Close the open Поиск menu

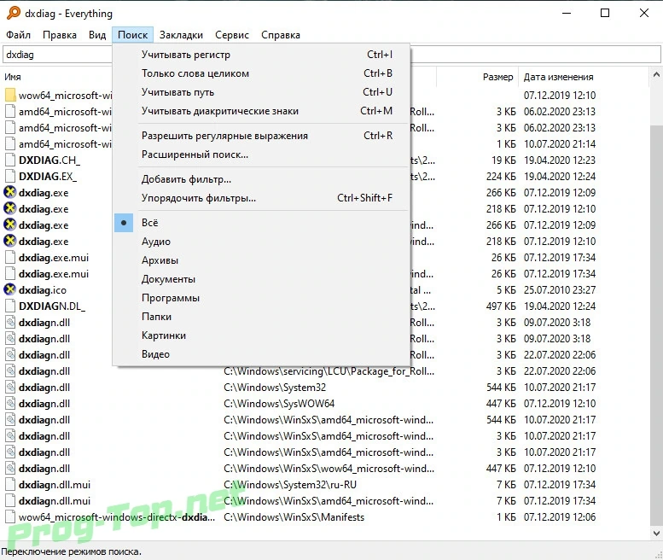(133, 35)
